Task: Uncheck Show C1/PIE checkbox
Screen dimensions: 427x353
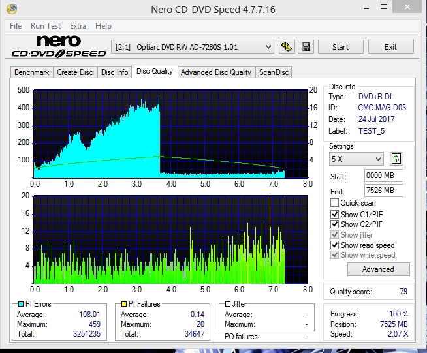Action: point(334,214)
